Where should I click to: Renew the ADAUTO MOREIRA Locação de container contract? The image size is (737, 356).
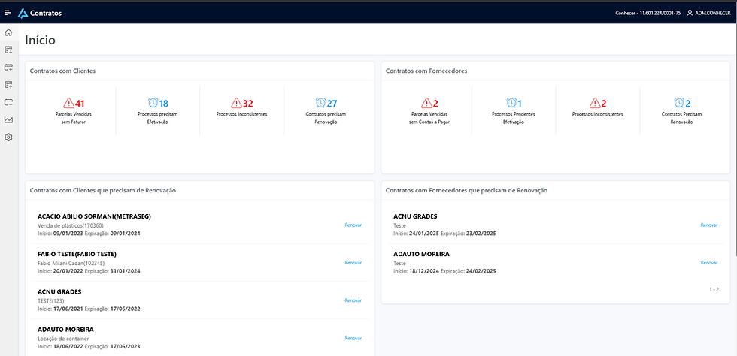(x=353, y=338)
